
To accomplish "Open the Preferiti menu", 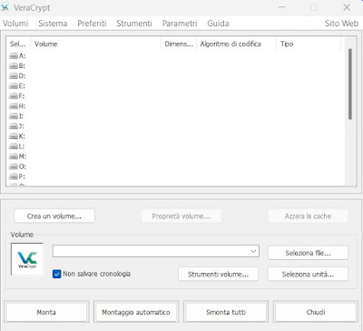I will coord(92,24).
